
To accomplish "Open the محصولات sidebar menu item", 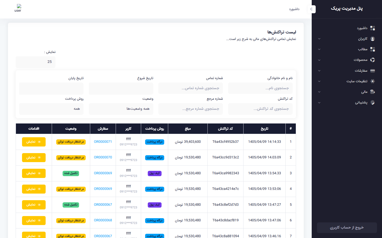I will tap(347, 60).
